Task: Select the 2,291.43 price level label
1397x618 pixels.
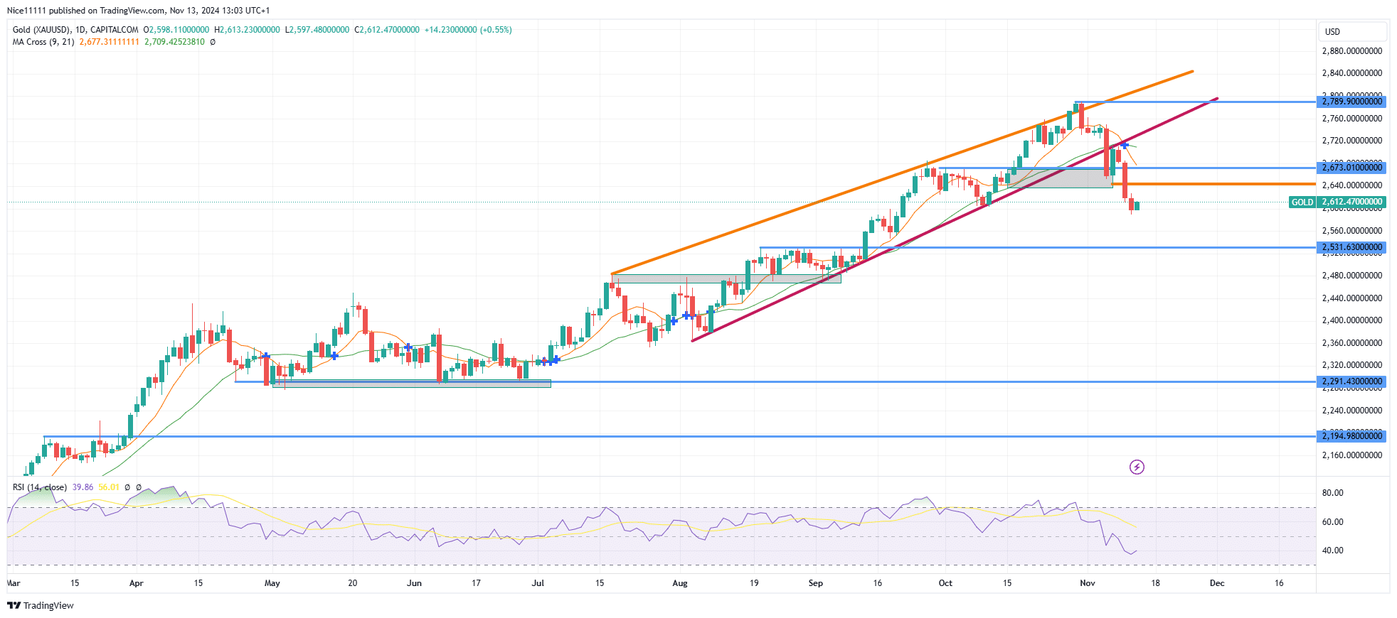Action: [x=1352, y=381]
